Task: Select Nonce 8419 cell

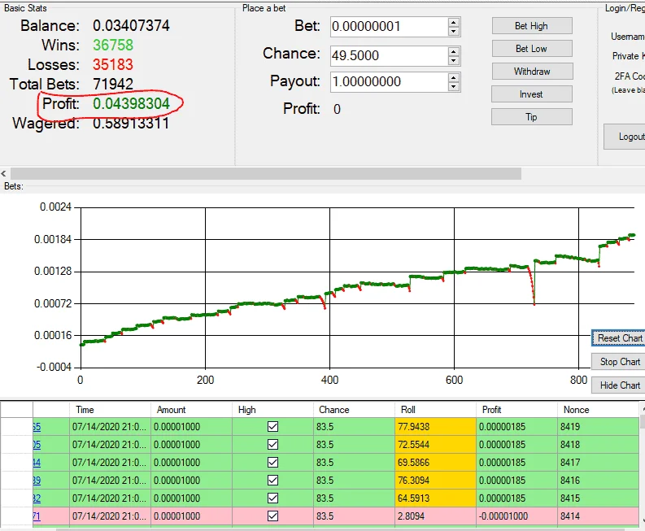Action: pyautogui.click(x=598, y=427)
